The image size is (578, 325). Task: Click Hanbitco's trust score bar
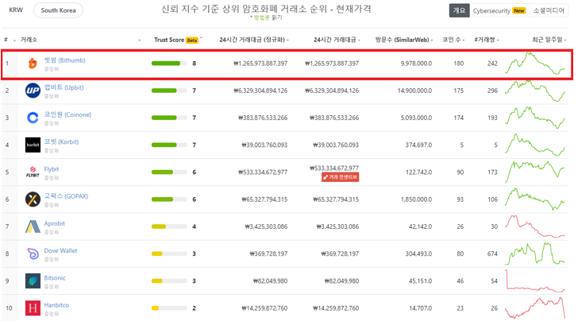(169, 308)
